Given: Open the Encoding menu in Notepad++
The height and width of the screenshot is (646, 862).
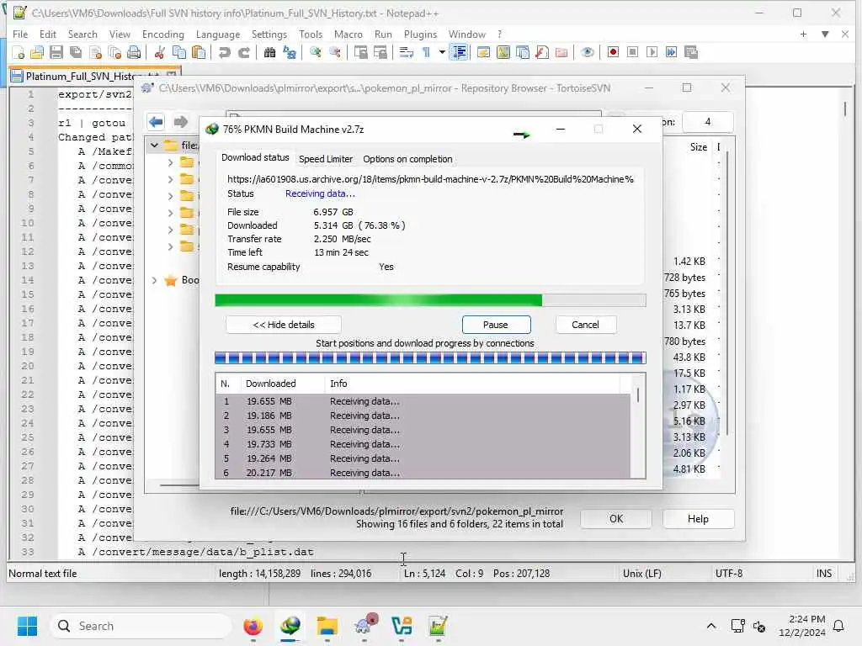Looking at the screenshot, I should 162,34.
